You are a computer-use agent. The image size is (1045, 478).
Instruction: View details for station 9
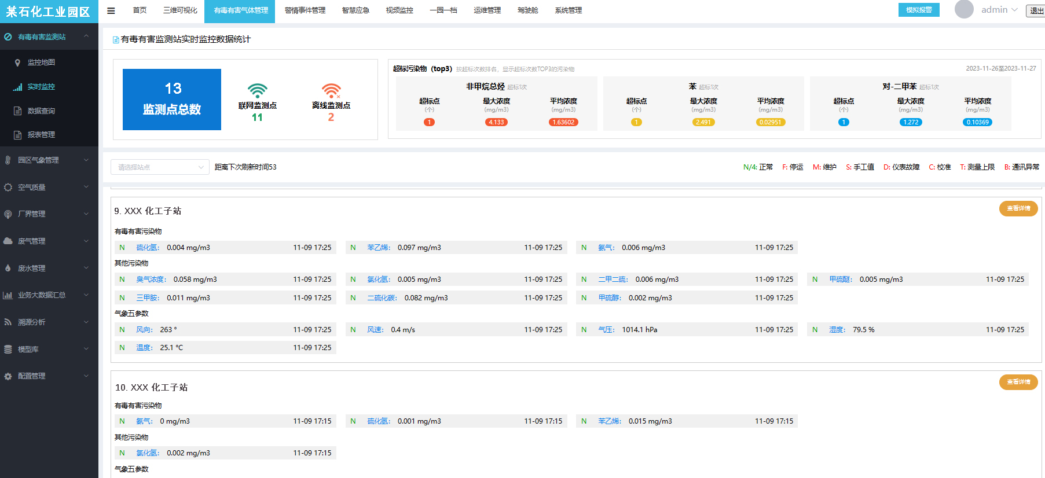pyautogui.click(x=1018, y=208)
